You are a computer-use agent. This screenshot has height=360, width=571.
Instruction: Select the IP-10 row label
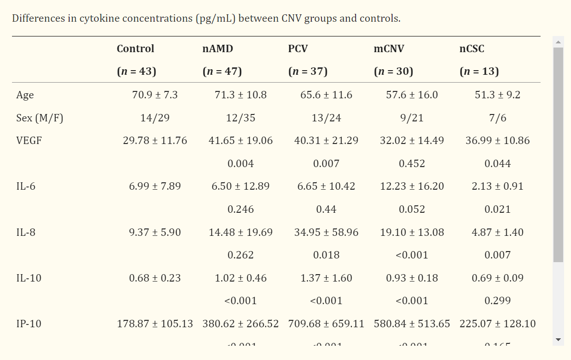click(29, 324)
